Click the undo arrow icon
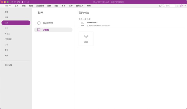Screen dimensions: 187x109 coord(25,2)
